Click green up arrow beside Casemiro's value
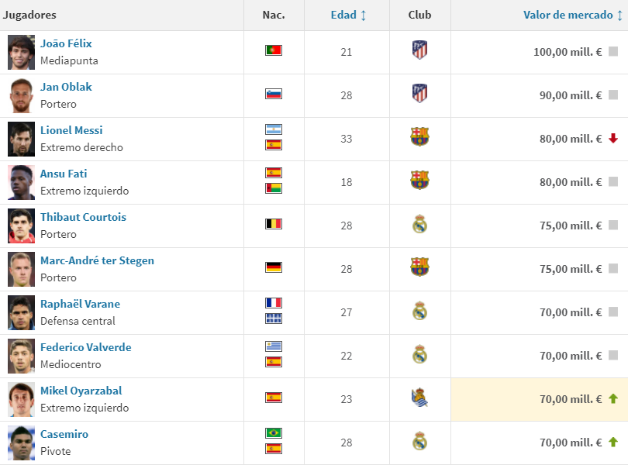Viewport: 628px width, 465px height. coord(612,443)
